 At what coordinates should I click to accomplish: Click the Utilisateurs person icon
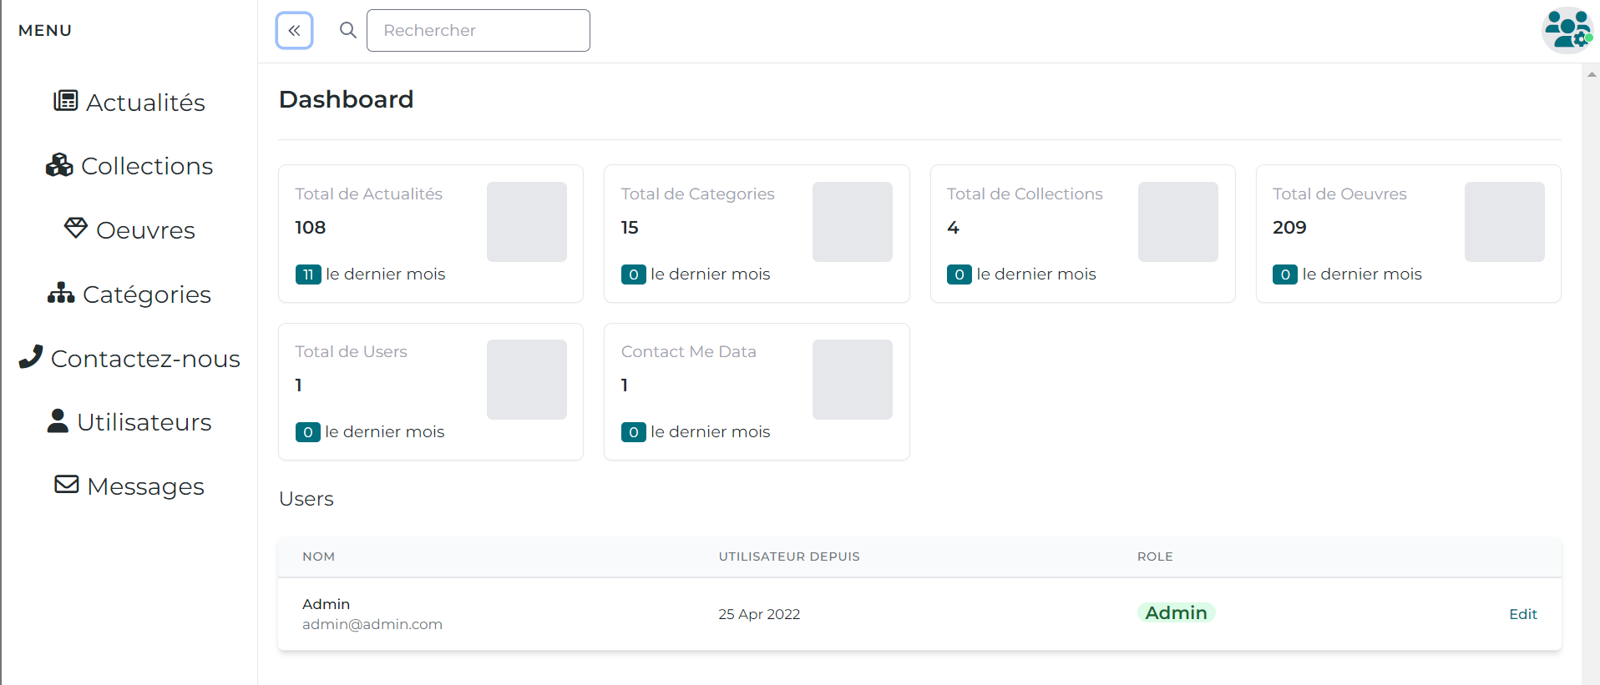pyautogui.click(x=58, y=421)
